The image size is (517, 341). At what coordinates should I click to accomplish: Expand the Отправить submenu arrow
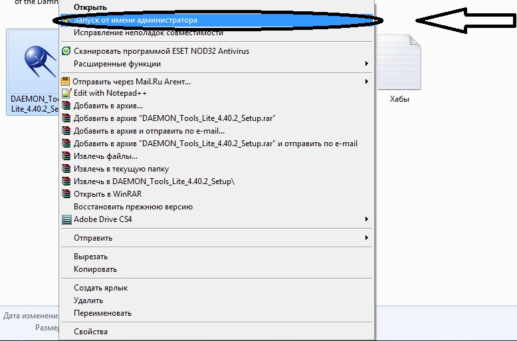(367, 237)
